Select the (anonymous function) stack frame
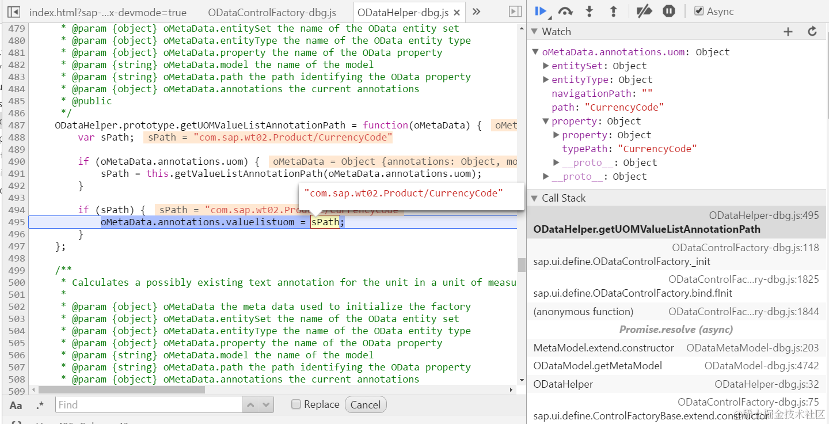829x424 pixels. 676,312
